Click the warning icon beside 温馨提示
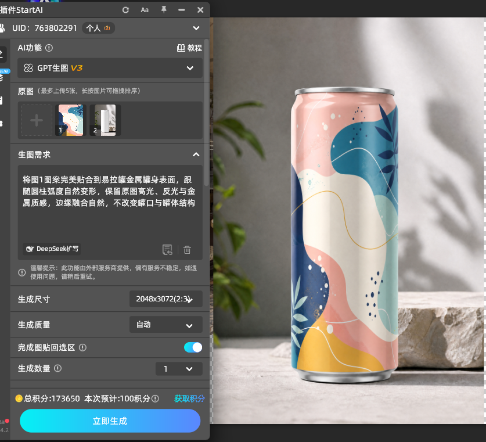Screen dimensions: 486x442 pyautogui.click(x=21, y=272)
